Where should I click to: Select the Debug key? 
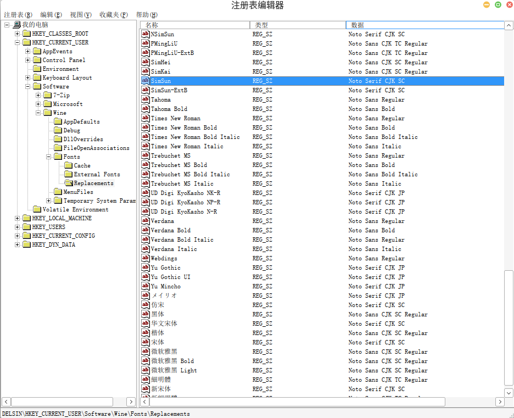(72, 131)
